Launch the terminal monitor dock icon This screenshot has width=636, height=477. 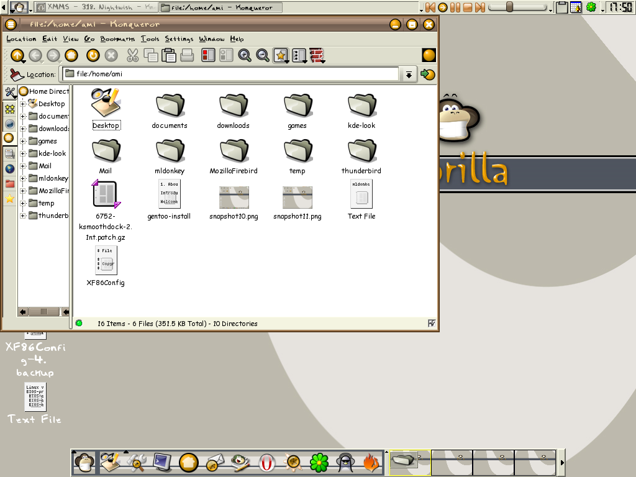click(x=162, y=462)
